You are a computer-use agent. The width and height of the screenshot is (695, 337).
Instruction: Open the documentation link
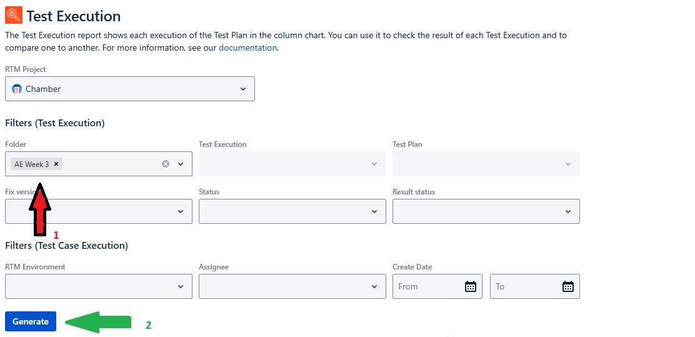coord(247,48)
